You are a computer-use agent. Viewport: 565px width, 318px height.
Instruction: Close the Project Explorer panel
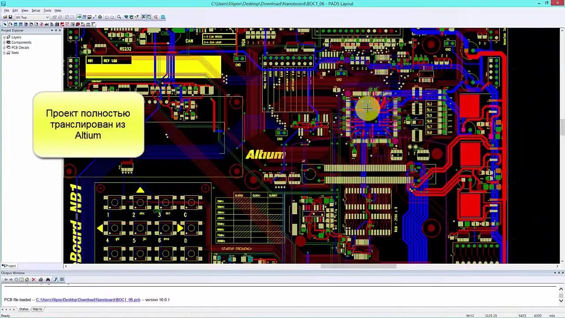60,30
